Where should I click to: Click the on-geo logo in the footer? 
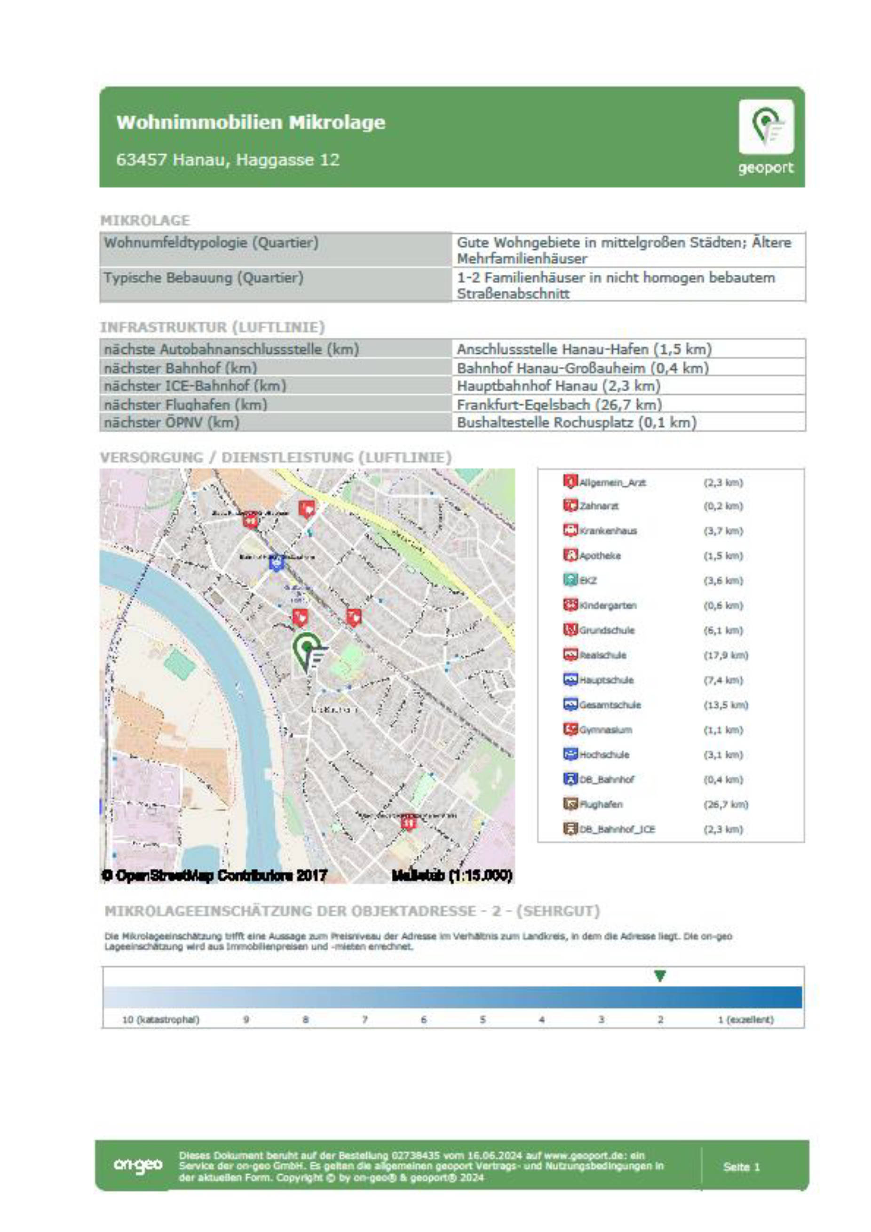coord(138,1165)
